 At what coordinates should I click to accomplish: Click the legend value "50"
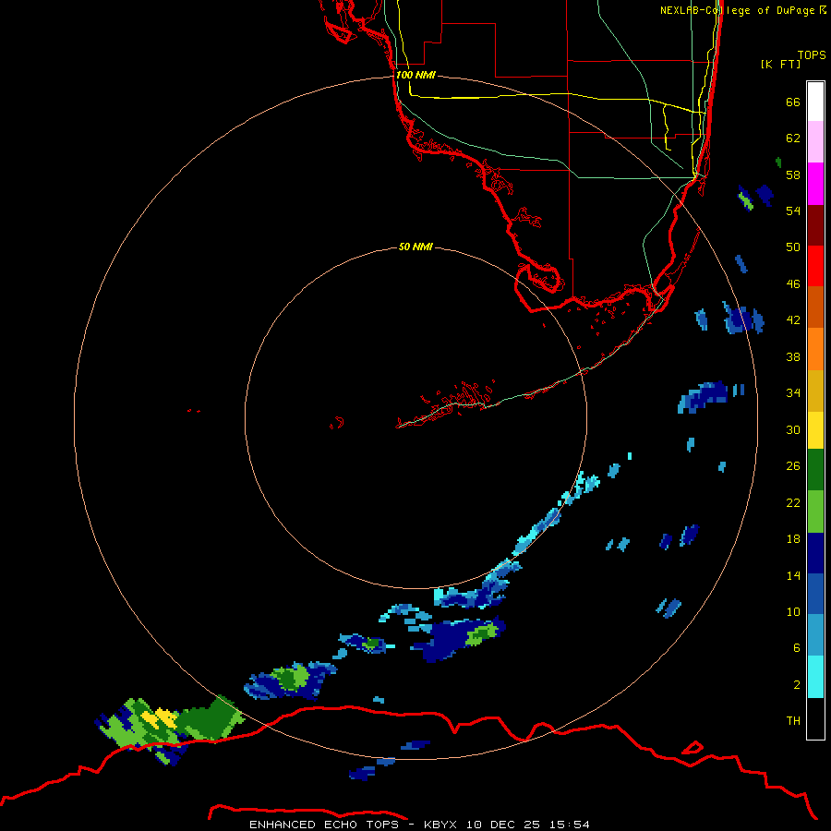point(793,247)
